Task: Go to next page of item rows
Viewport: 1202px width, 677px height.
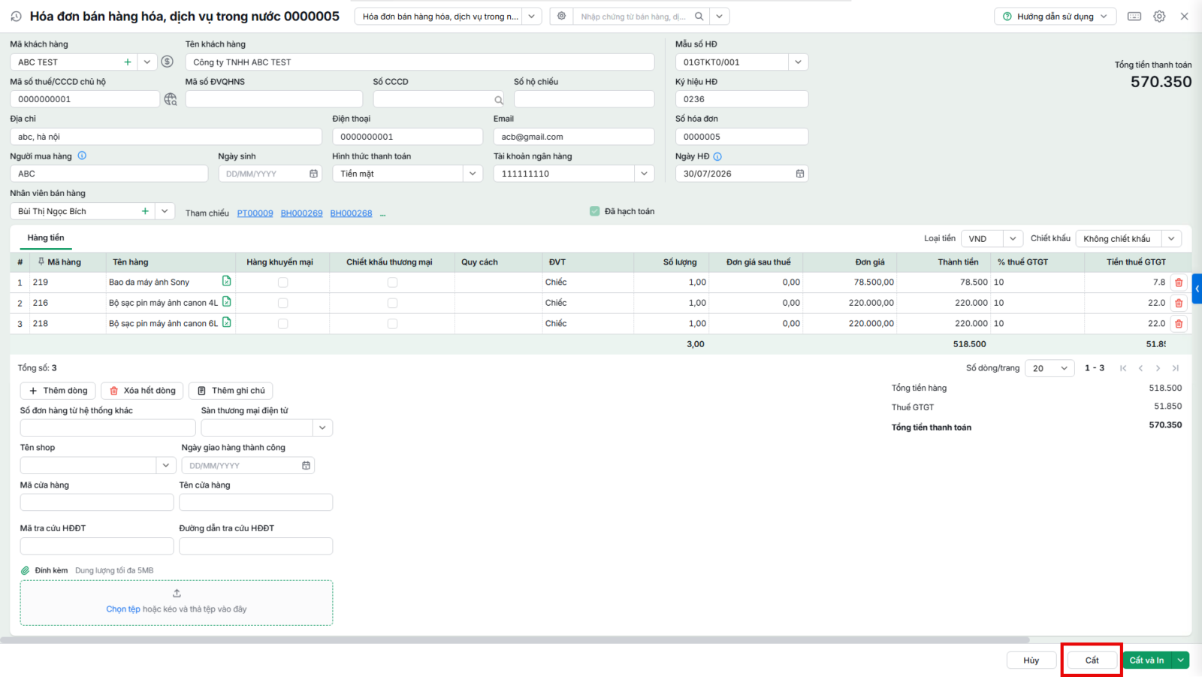Action: [x=1158, y=368]
